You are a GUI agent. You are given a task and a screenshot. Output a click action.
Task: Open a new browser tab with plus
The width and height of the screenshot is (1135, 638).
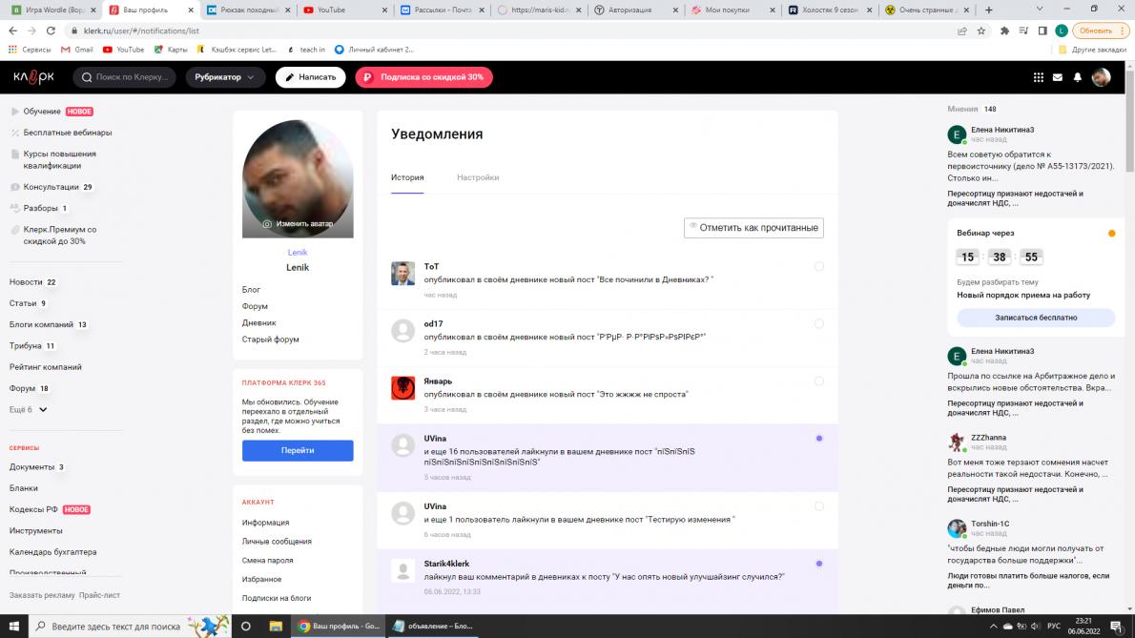[989, 10]
